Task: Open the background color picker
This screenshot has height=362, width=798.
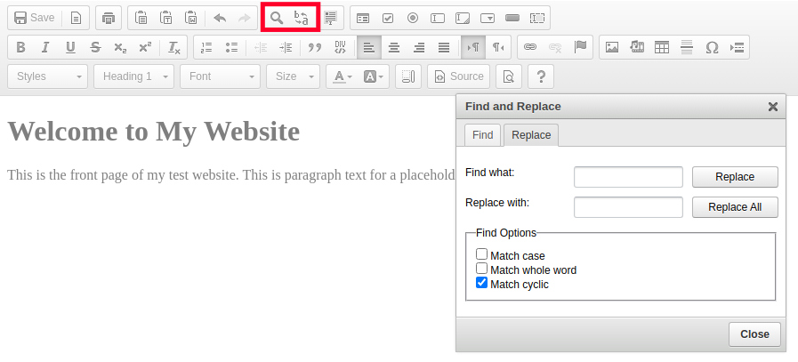Action: click(373, 76)
